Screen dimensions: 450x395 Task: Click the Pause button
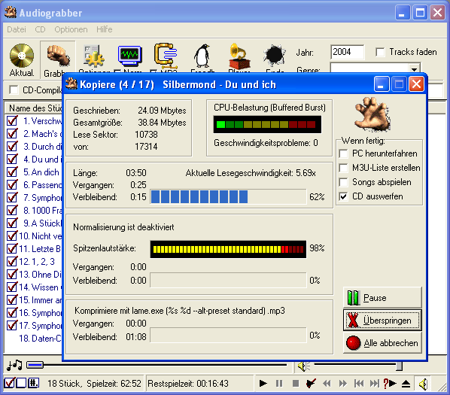point(382,297)
